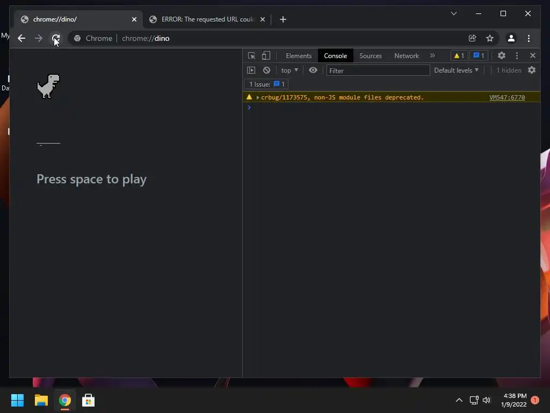Open Microsoft Store from the taskbar
This screenshot has width=550, height=413.
pos(89,400)
